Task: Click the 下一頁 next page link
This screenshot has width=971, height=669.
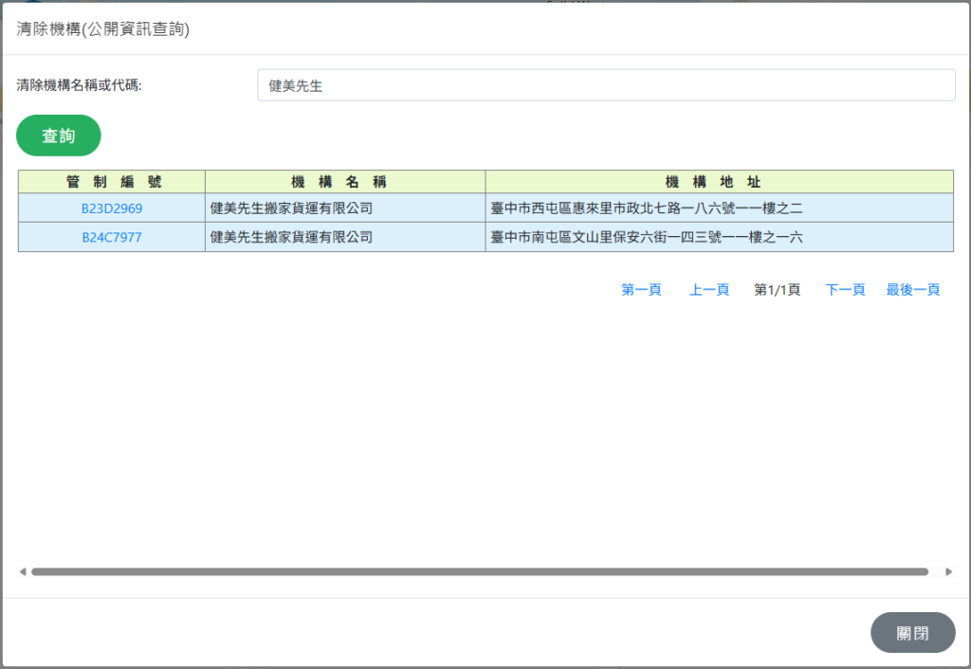Action: [845, 290]
